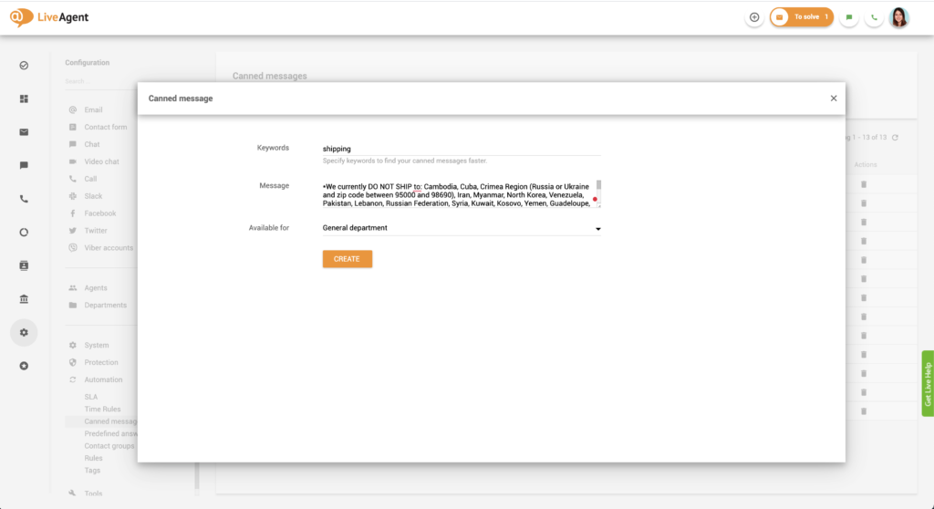Open the Knowledge base bank icon in sidebar

(24, 299)
